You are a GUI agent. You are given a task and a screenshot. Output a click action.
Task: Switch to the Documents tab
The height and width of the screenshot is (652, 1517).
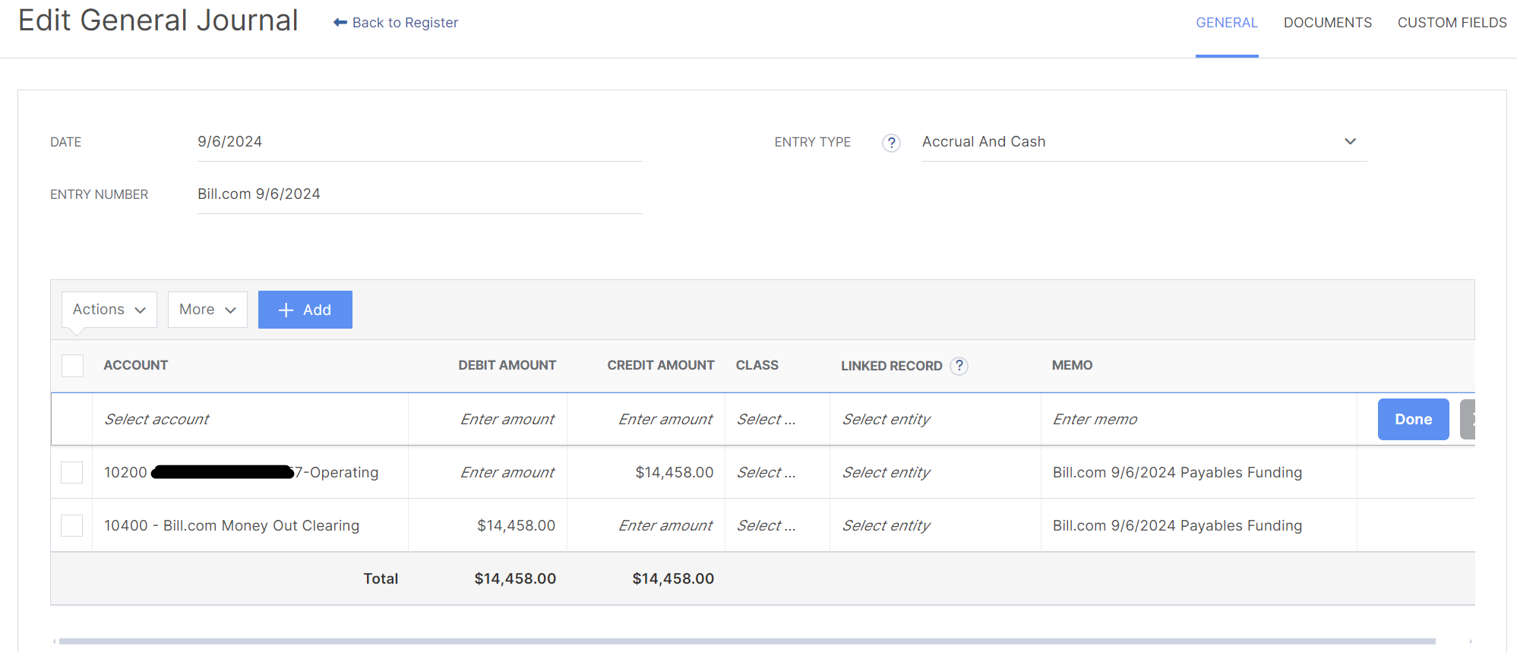click(x=1327, y=23)
